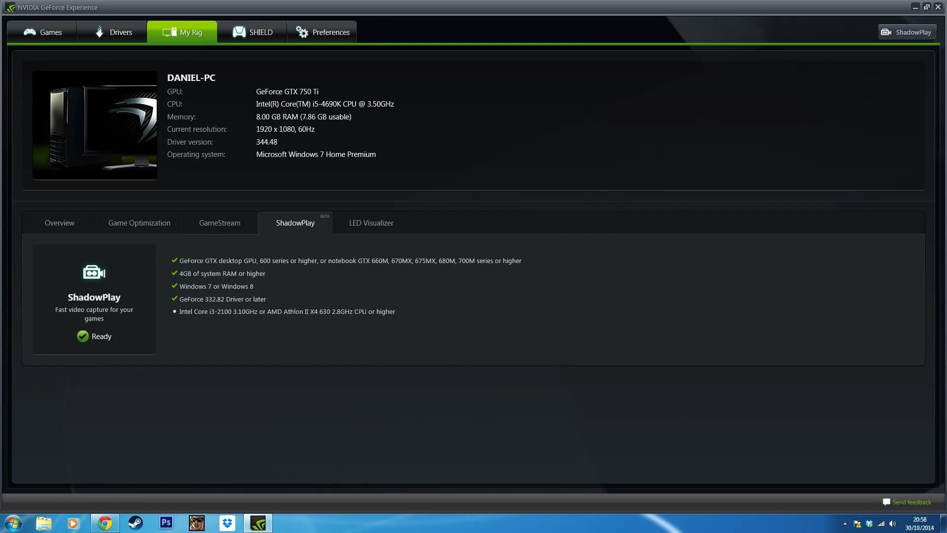
Task: Click the ShadowPlay camera icon in card
Action: tap(94, 272)
